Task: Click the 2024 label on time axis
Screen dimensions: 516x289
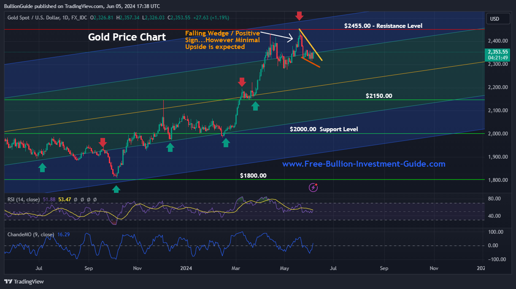Action: coord(186,268)
